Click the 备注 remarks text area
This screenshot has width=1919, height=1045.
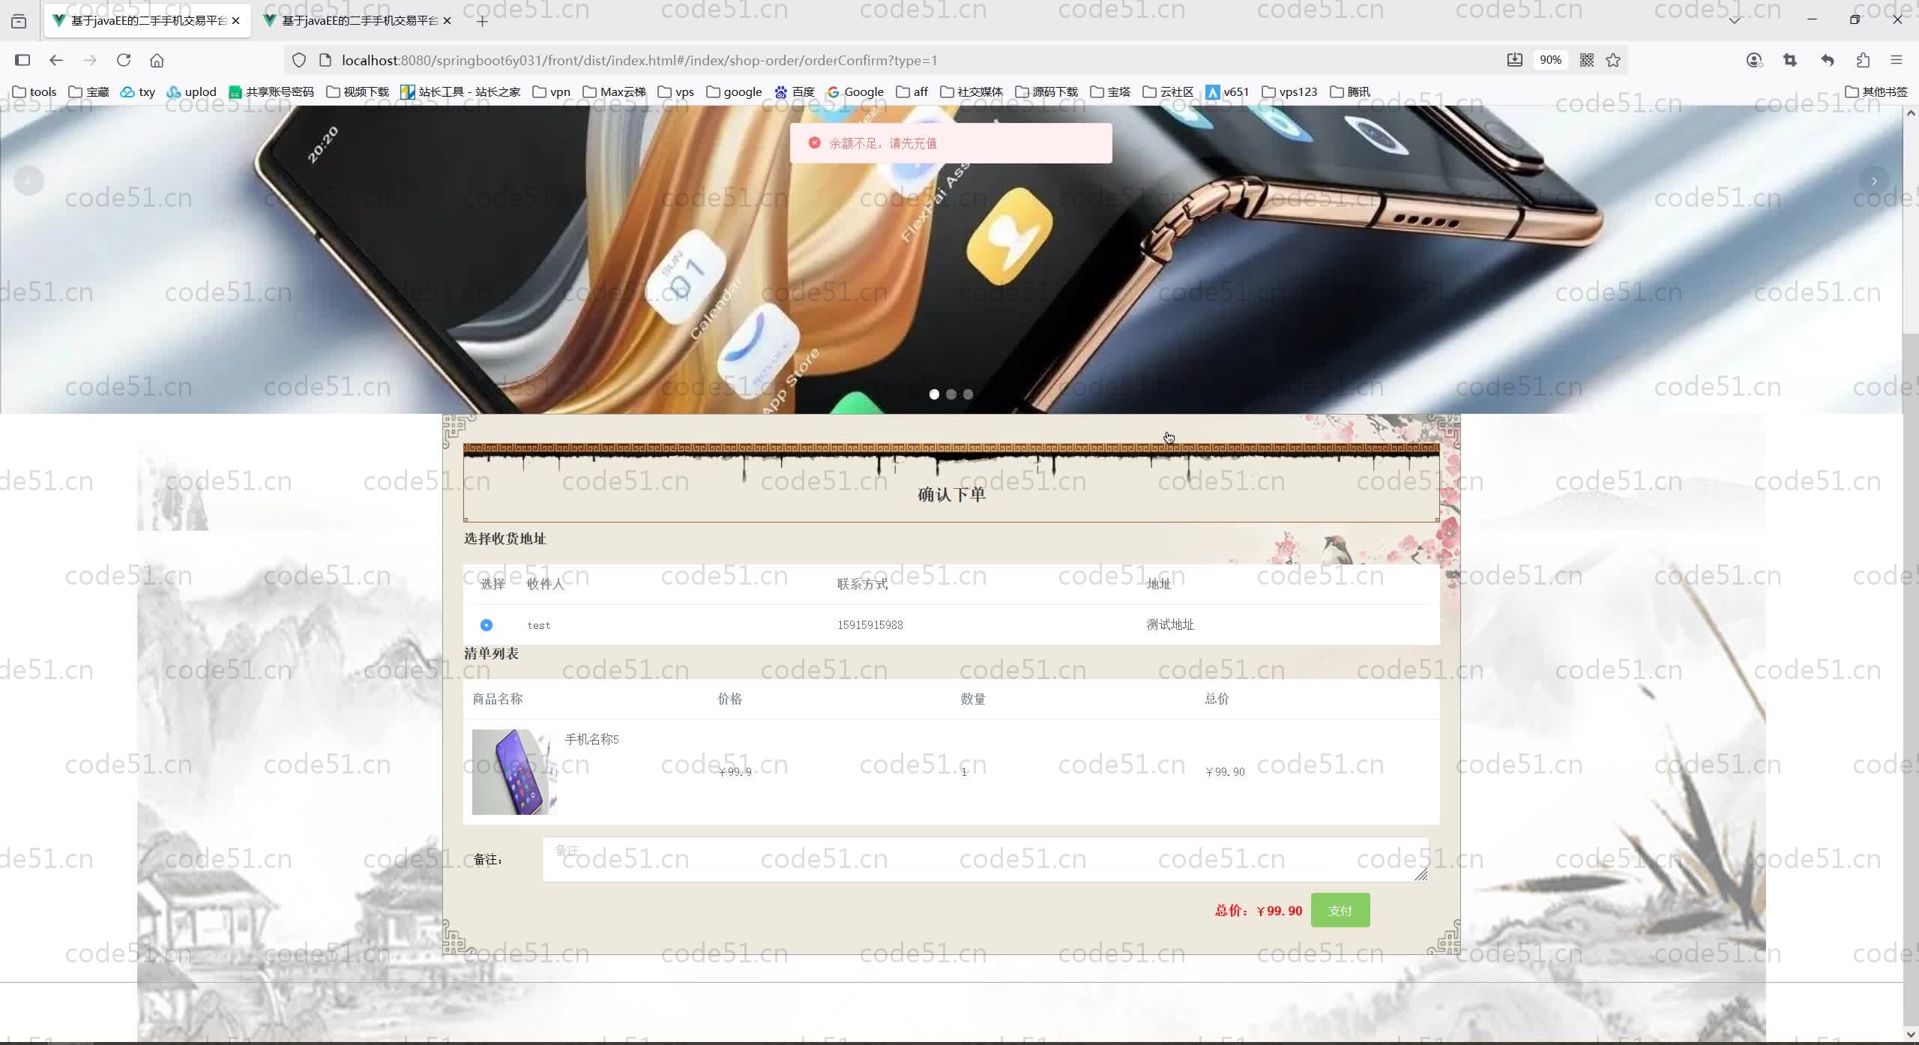(x=984, y=859)
